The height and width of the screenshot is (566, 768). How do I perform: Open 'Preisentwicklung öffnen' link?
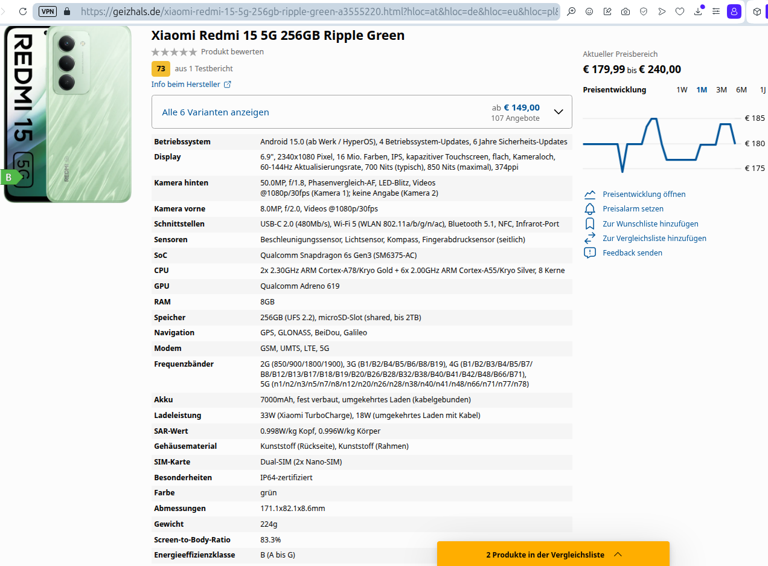click(644, 195)
